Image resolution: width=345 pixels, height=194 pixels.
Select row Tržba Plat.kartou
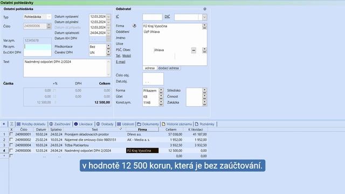[x=77, y=145]
